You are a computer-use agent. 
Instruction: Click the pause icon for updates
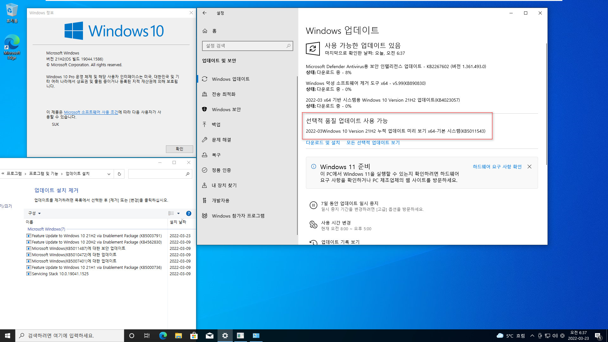(313, 206)
